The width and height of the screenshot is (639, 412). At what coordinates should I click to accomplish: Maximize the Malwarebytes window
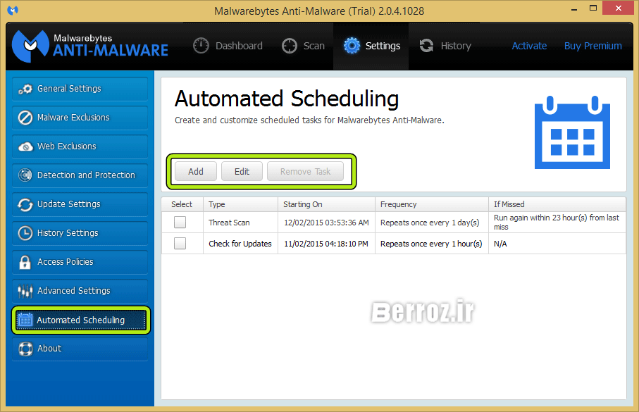tap(593, 8)
